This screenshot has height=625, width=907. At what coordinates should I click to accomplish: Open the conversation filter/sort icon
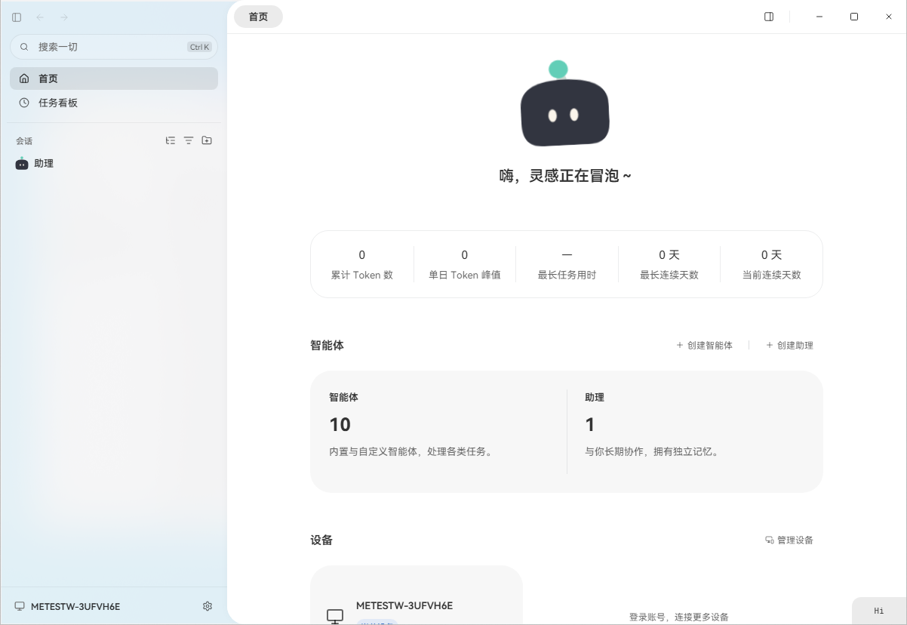(x=189, y=140)
